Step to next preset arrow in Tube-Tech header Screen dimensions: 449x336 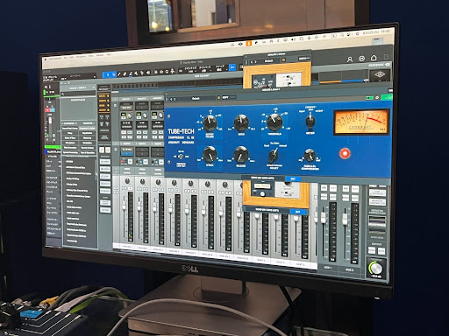175,99
